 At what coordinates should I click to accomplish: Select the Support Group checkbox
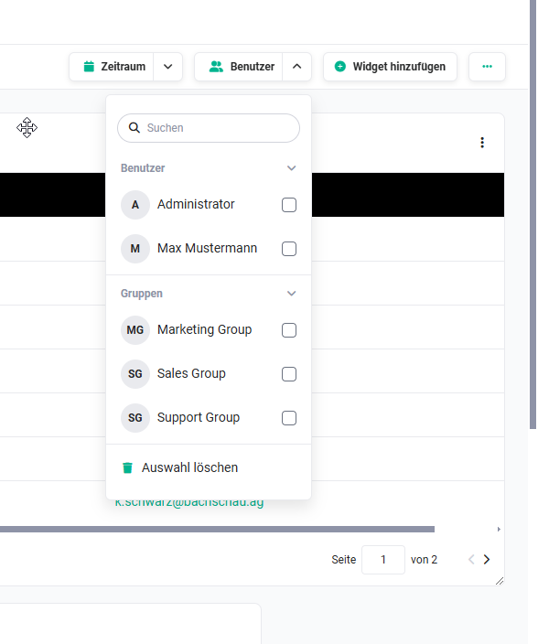point(289,418)
